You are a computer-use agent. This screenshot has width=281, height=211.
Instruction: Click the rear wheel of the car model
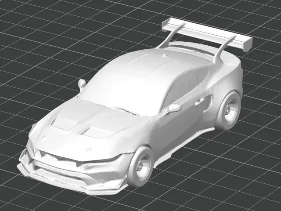(228, 111)
